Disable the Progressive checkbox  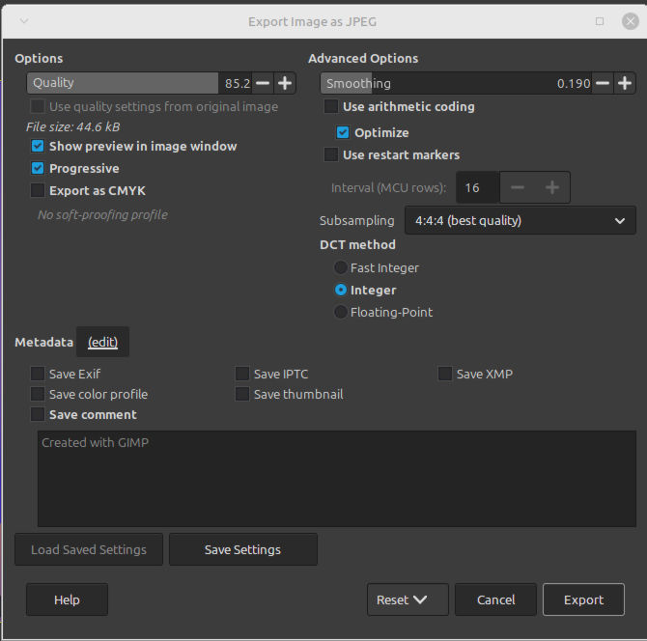click(x=38, y=168)
